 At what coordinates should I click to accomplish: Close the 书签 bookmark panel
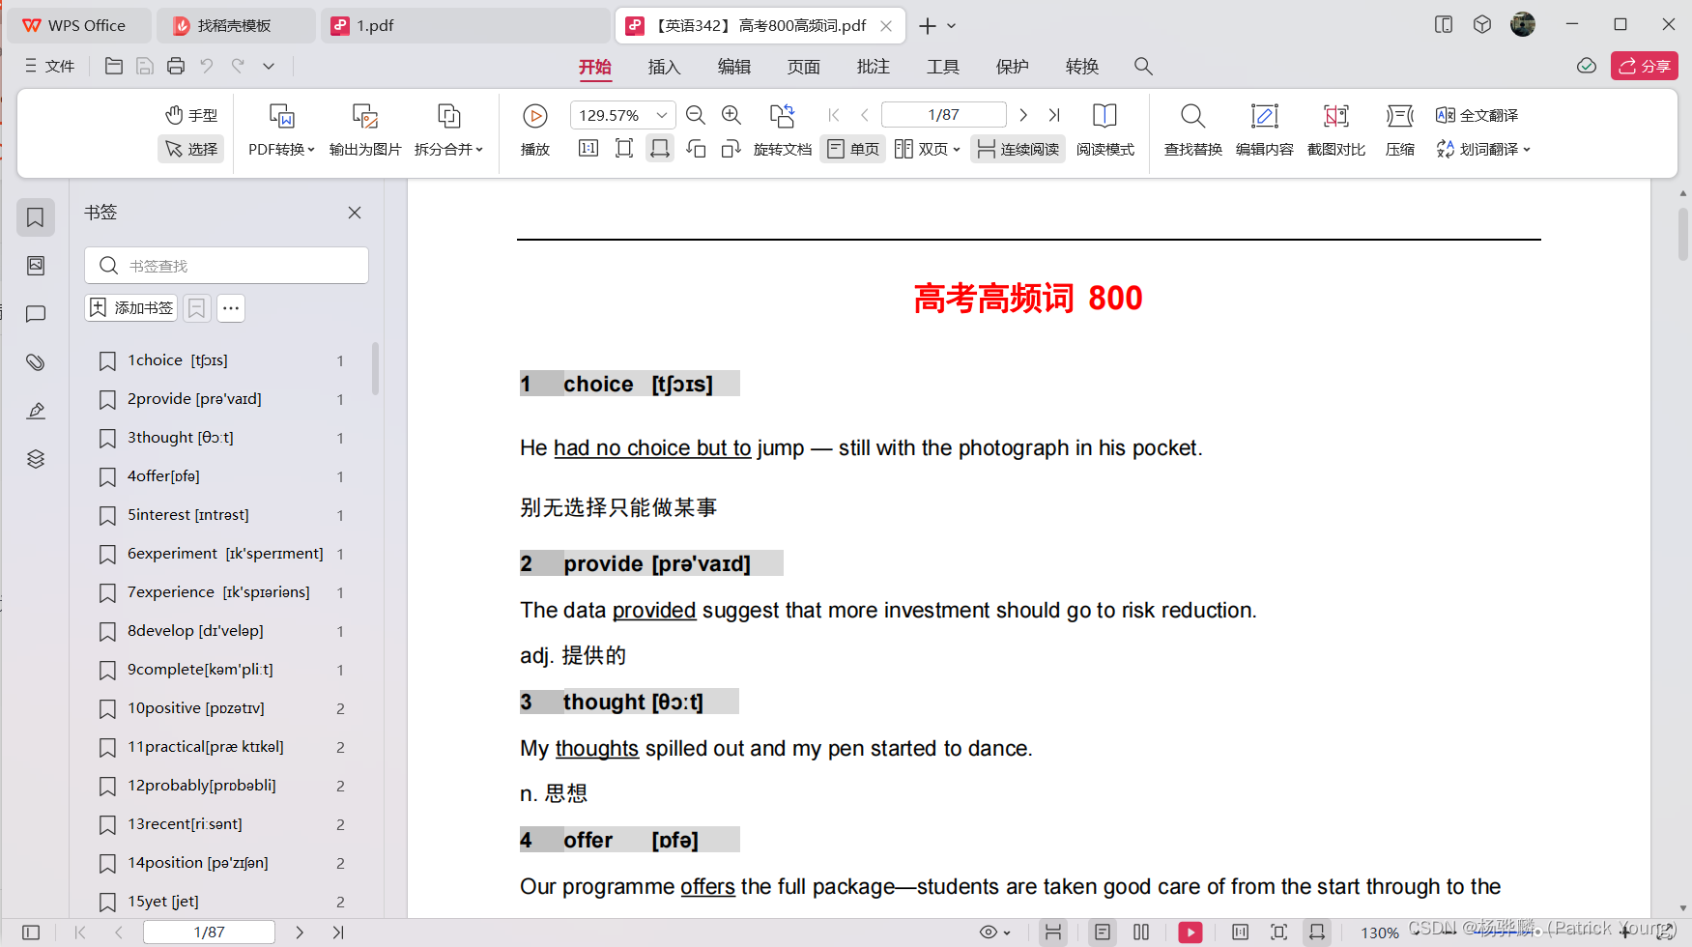(x=355, y=213)
